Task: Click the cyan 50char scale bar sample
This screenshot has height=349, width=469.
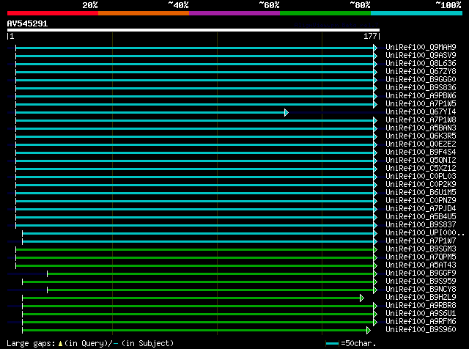Action: point(332,344)
